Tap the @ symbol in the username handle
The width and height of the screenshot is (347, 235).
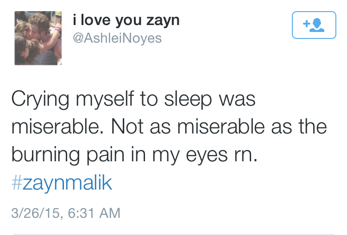click(x=78, y=38)
